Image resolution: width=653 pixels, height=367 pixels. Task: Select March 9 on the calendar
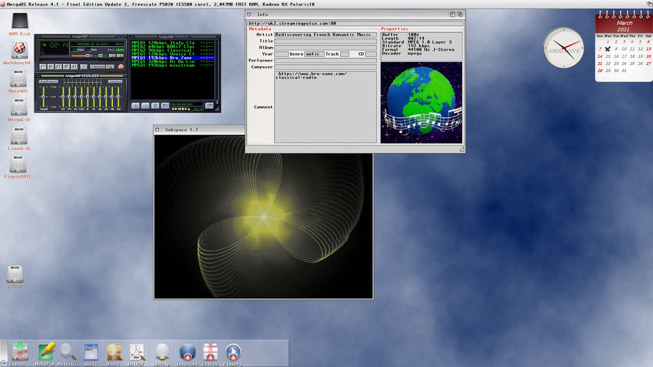pyautogui.click(x=616, y=49)
